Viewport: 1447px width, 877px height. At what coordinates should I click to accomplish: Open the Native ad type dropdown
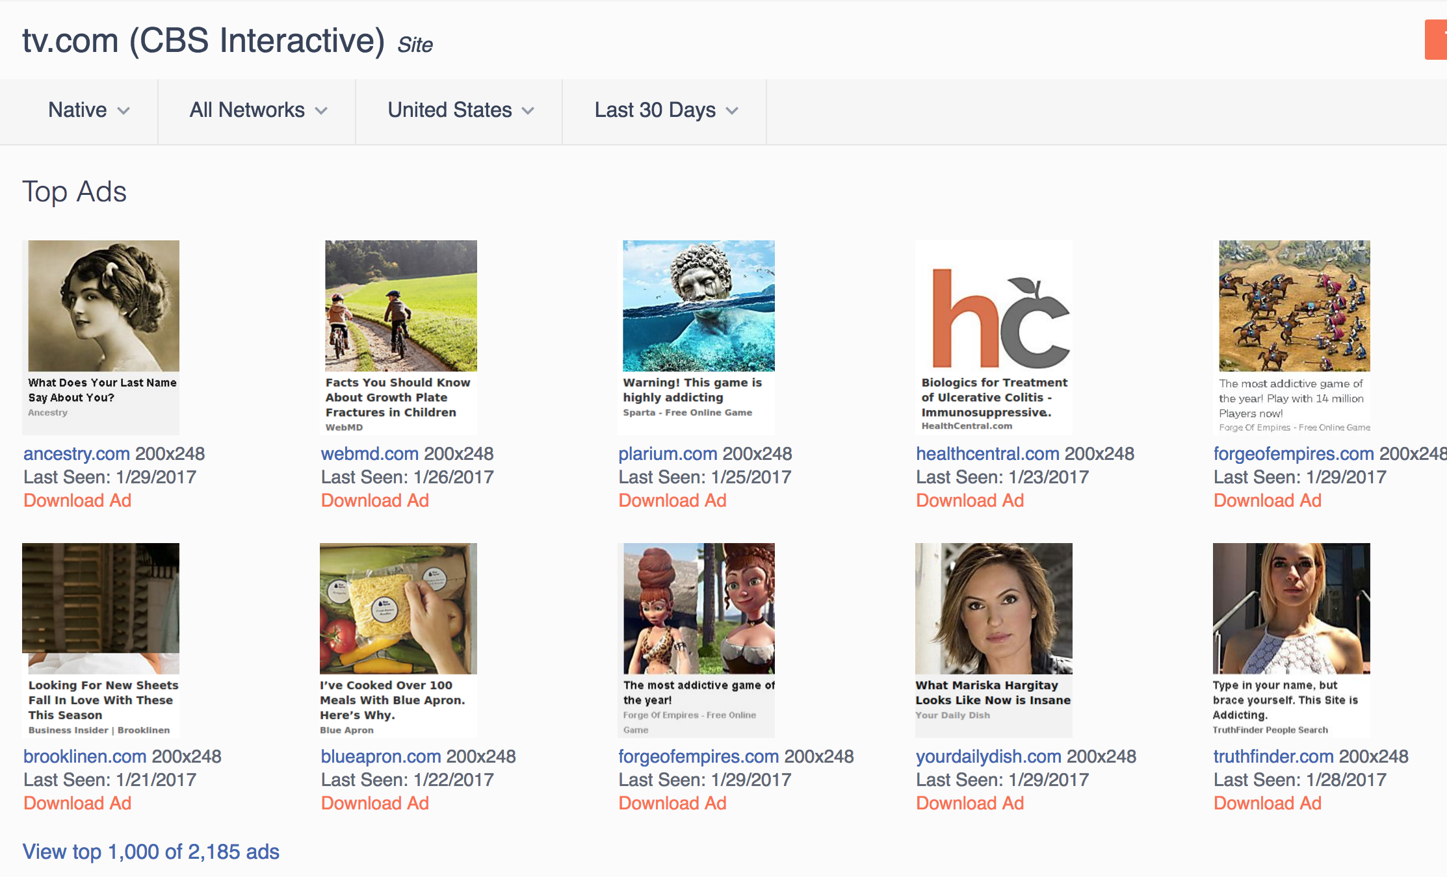(89, 110)
